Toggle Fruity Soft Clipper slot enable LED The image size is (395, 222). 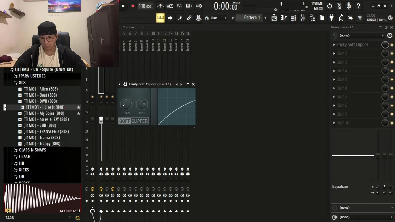click(392, 45)
